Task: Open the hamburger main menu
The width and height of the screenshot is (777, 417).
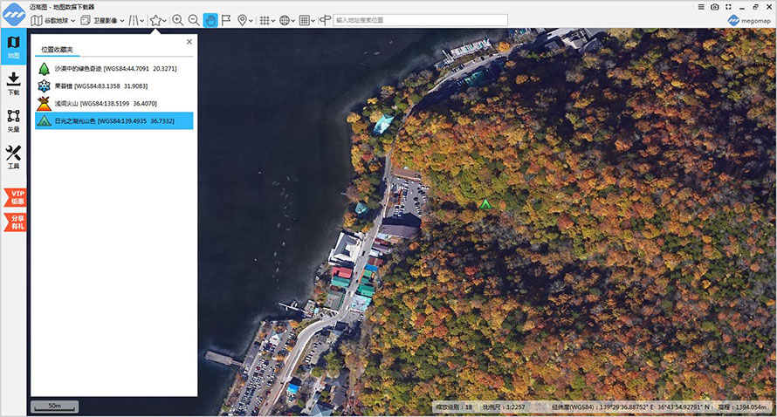Action: (702, 6)
